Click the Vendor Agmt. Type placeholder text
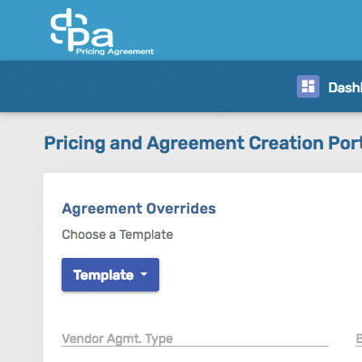This screenshot has height=362, width=362. [x=118, y=339]
